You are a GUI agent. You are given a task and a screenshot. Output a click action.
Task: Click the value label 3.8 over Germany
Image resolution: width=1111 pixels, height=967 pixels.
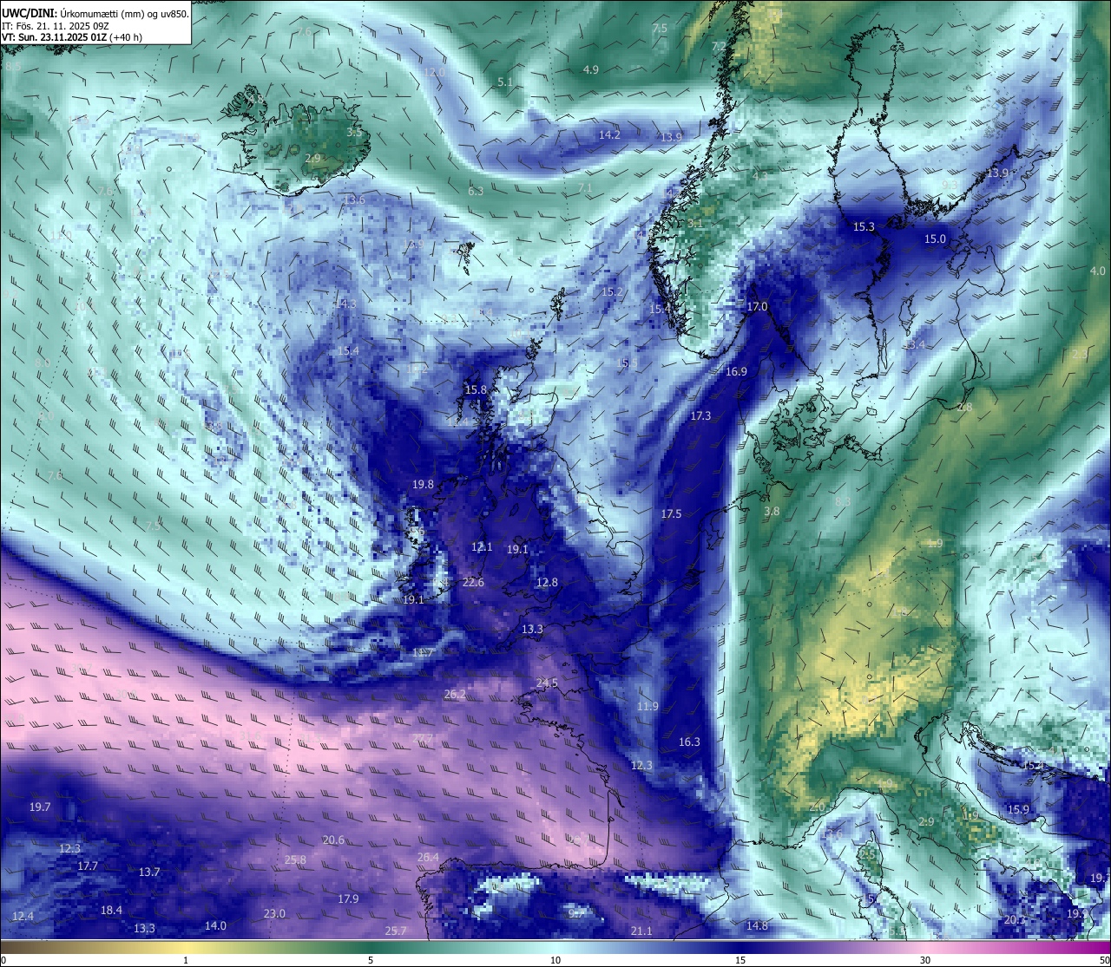tap(772, 512)
